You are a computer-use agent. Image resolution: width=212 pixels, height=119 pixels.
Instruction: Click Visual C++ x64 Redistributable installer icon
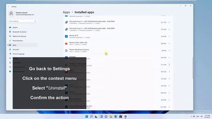click(66, 22)
